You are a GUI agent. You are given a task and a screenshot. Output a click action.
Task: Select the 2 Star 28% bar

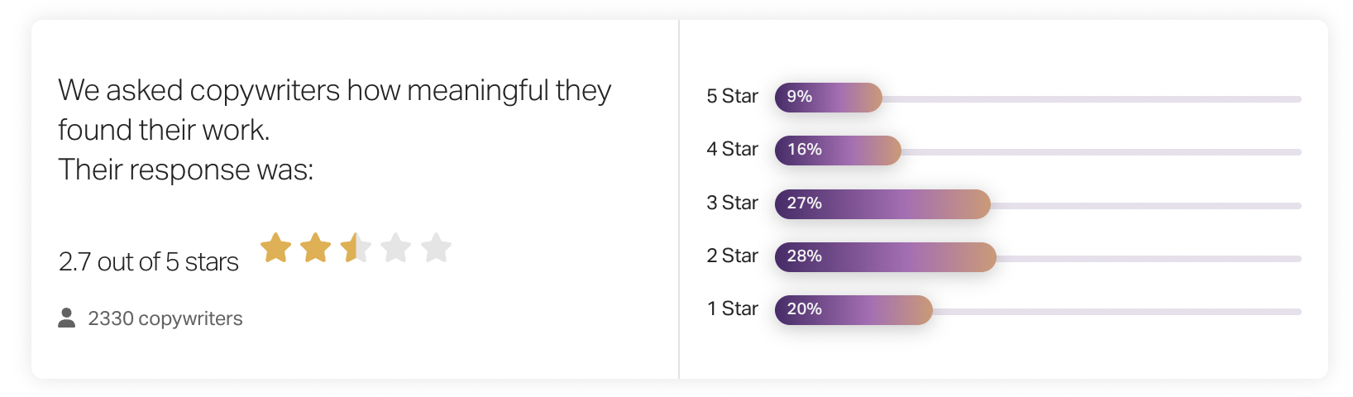pos(886,257)
